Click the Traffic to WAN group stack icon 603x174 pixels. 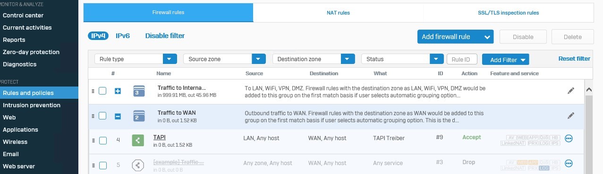pyautogui.click(x=139, y=116)
